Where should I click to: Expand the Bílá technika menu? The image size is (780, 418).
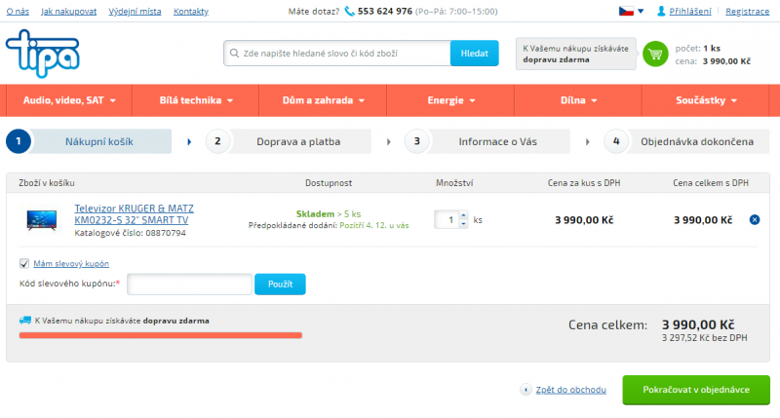[196, 100]
